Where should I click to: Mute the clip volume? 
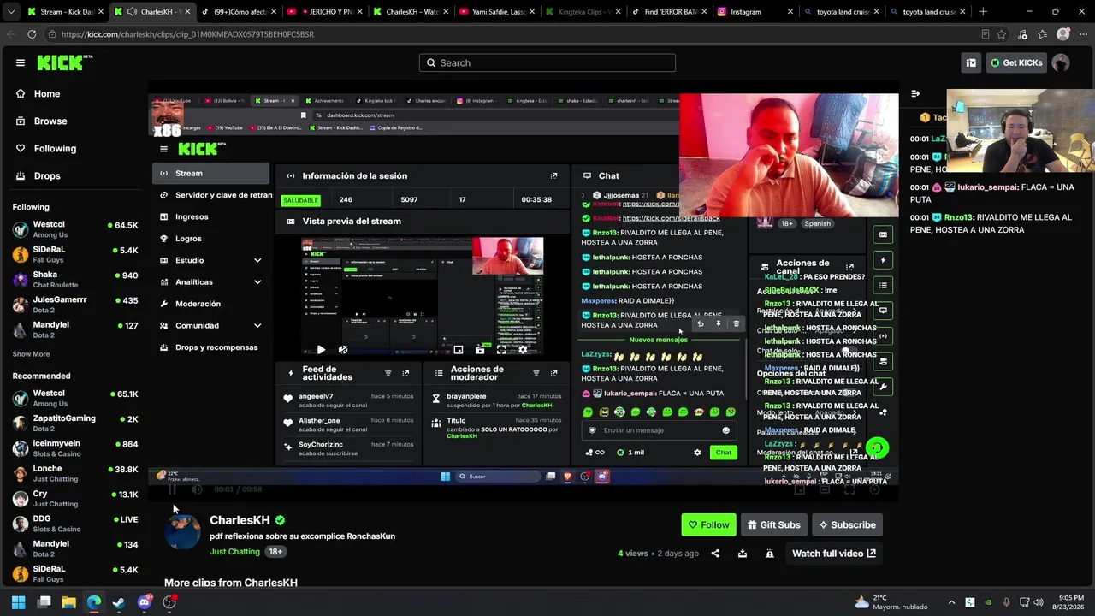click(197, 489)
